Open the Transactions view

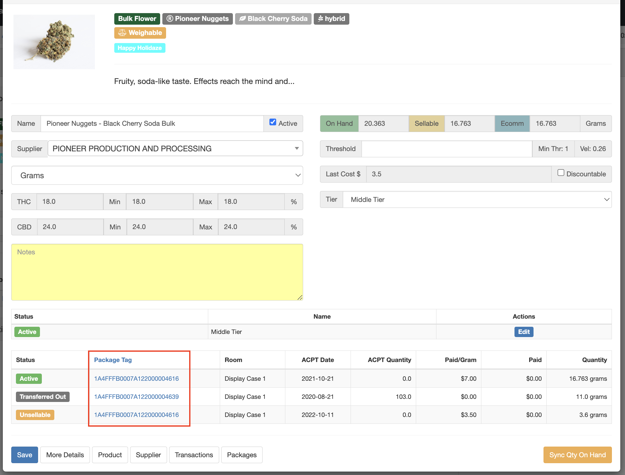coord(194,455)
